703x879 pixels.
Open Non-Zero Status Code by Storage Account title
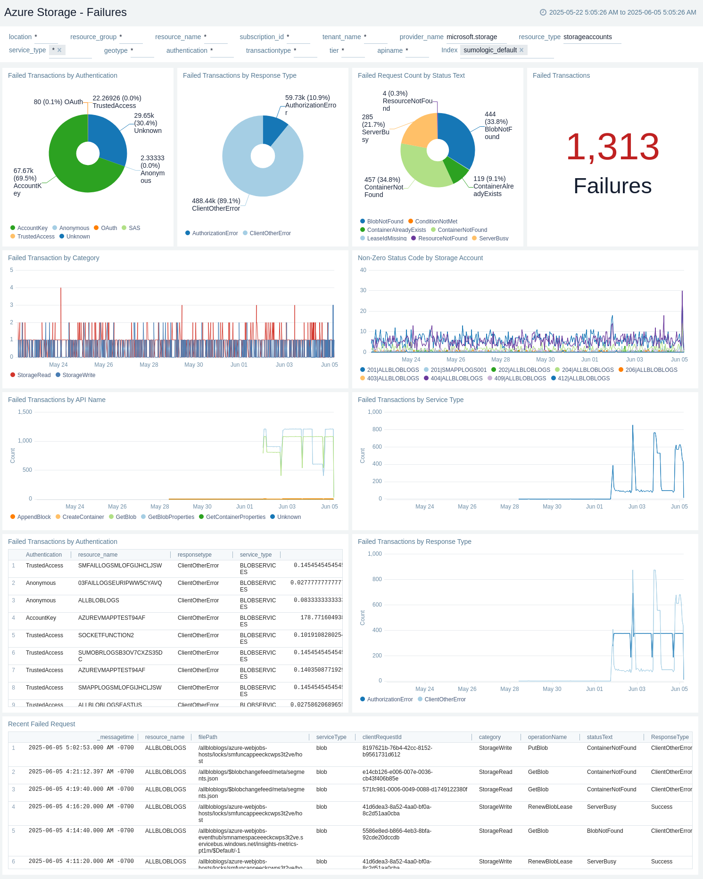tap(420, 258)
